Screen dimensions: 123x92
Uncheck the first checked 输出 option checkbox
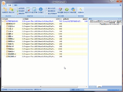point(47,8)
